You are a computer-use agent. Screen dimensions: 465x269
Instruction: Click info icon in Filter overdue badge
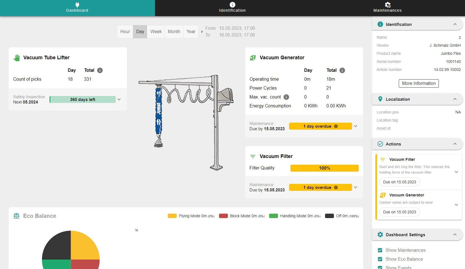tap(336, 187)
